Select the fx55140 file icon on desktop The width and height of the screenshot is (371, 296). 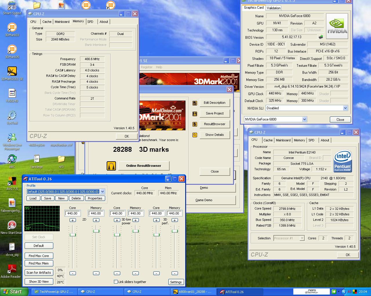coord(12,95)
